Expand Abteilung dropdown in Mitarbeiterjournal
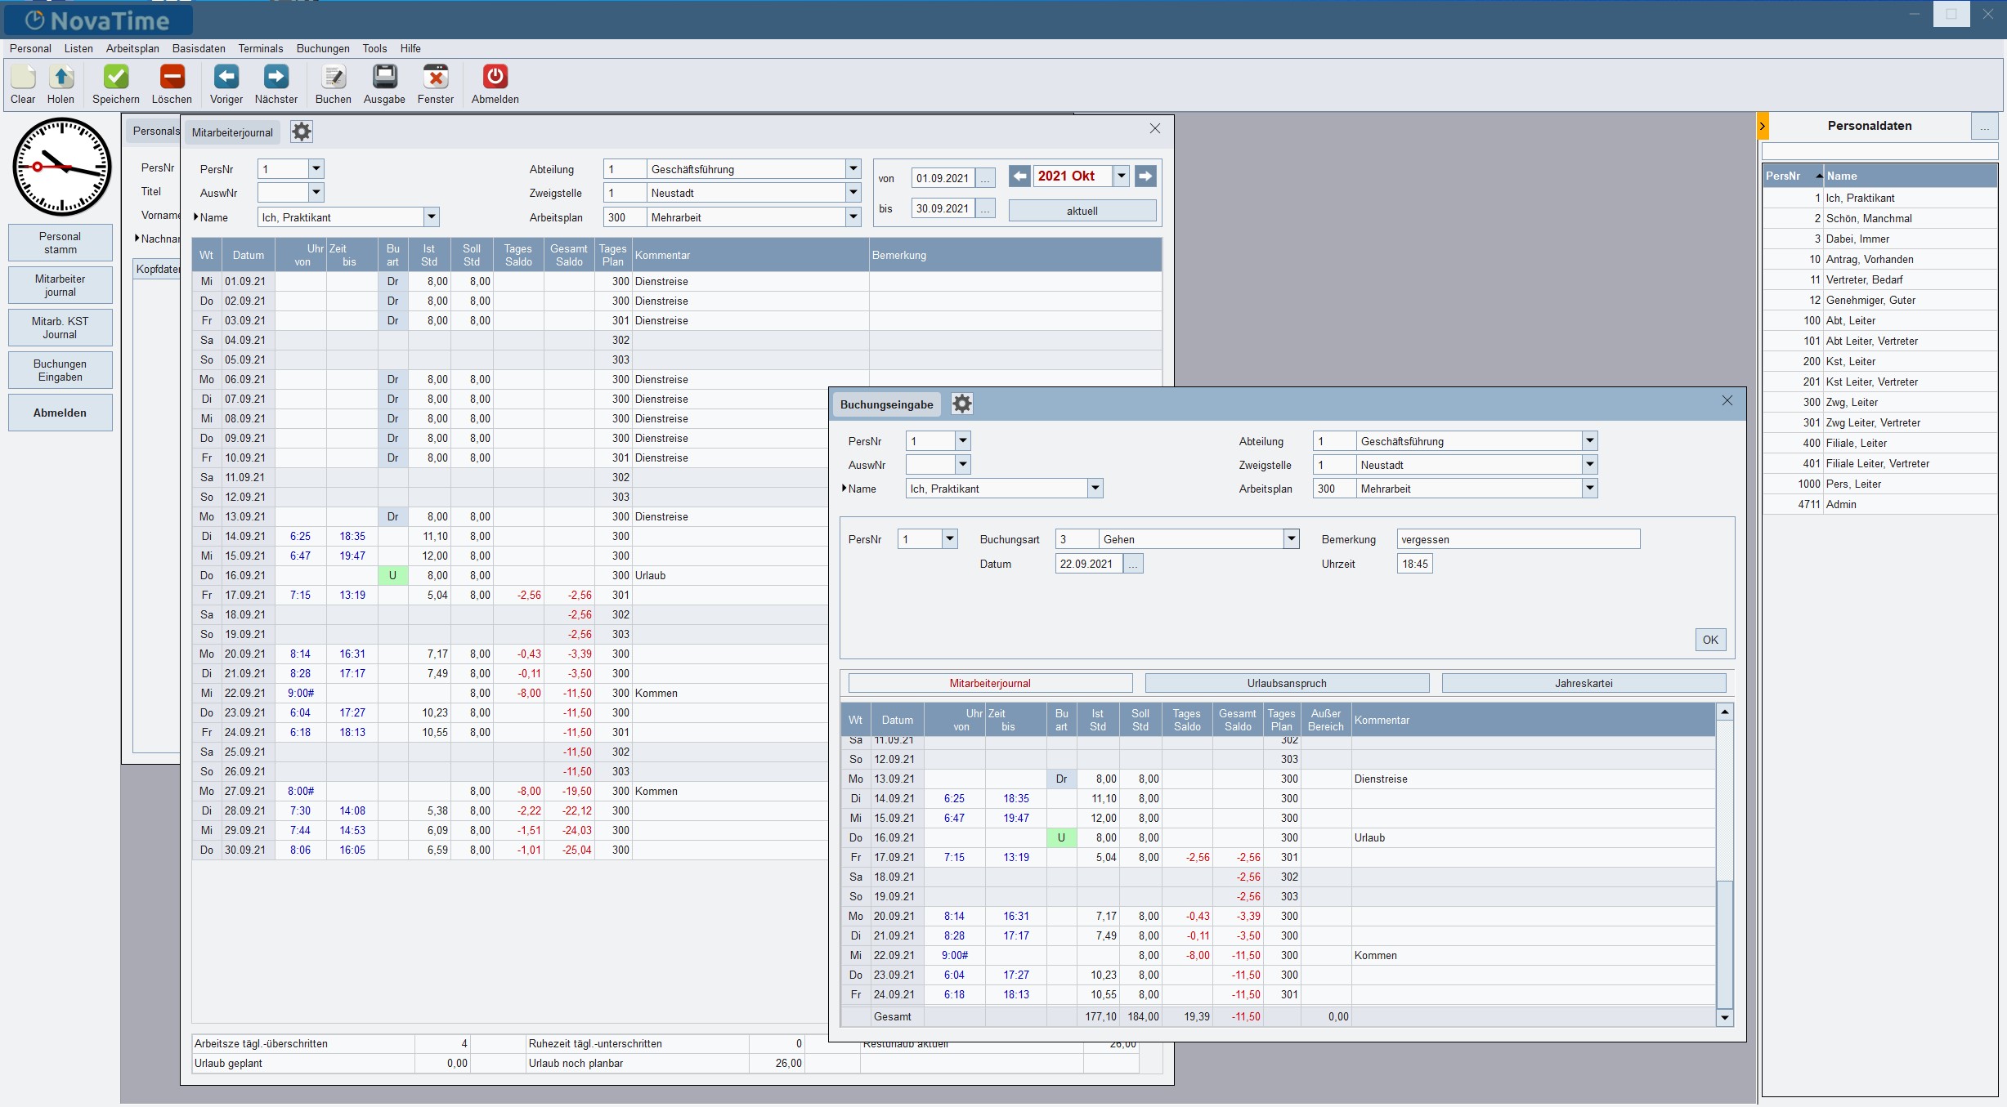This screenshot has height=1107, width=2007. (853, 168)
